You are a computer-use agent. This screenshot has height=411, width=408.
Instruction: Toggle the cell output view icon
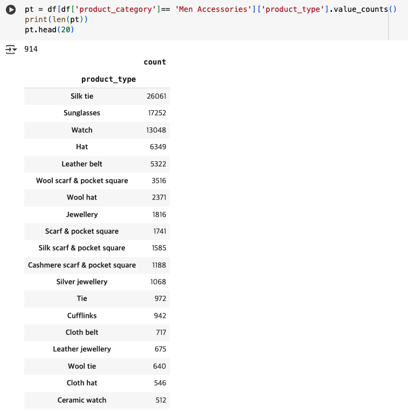[x=11, y=49]
